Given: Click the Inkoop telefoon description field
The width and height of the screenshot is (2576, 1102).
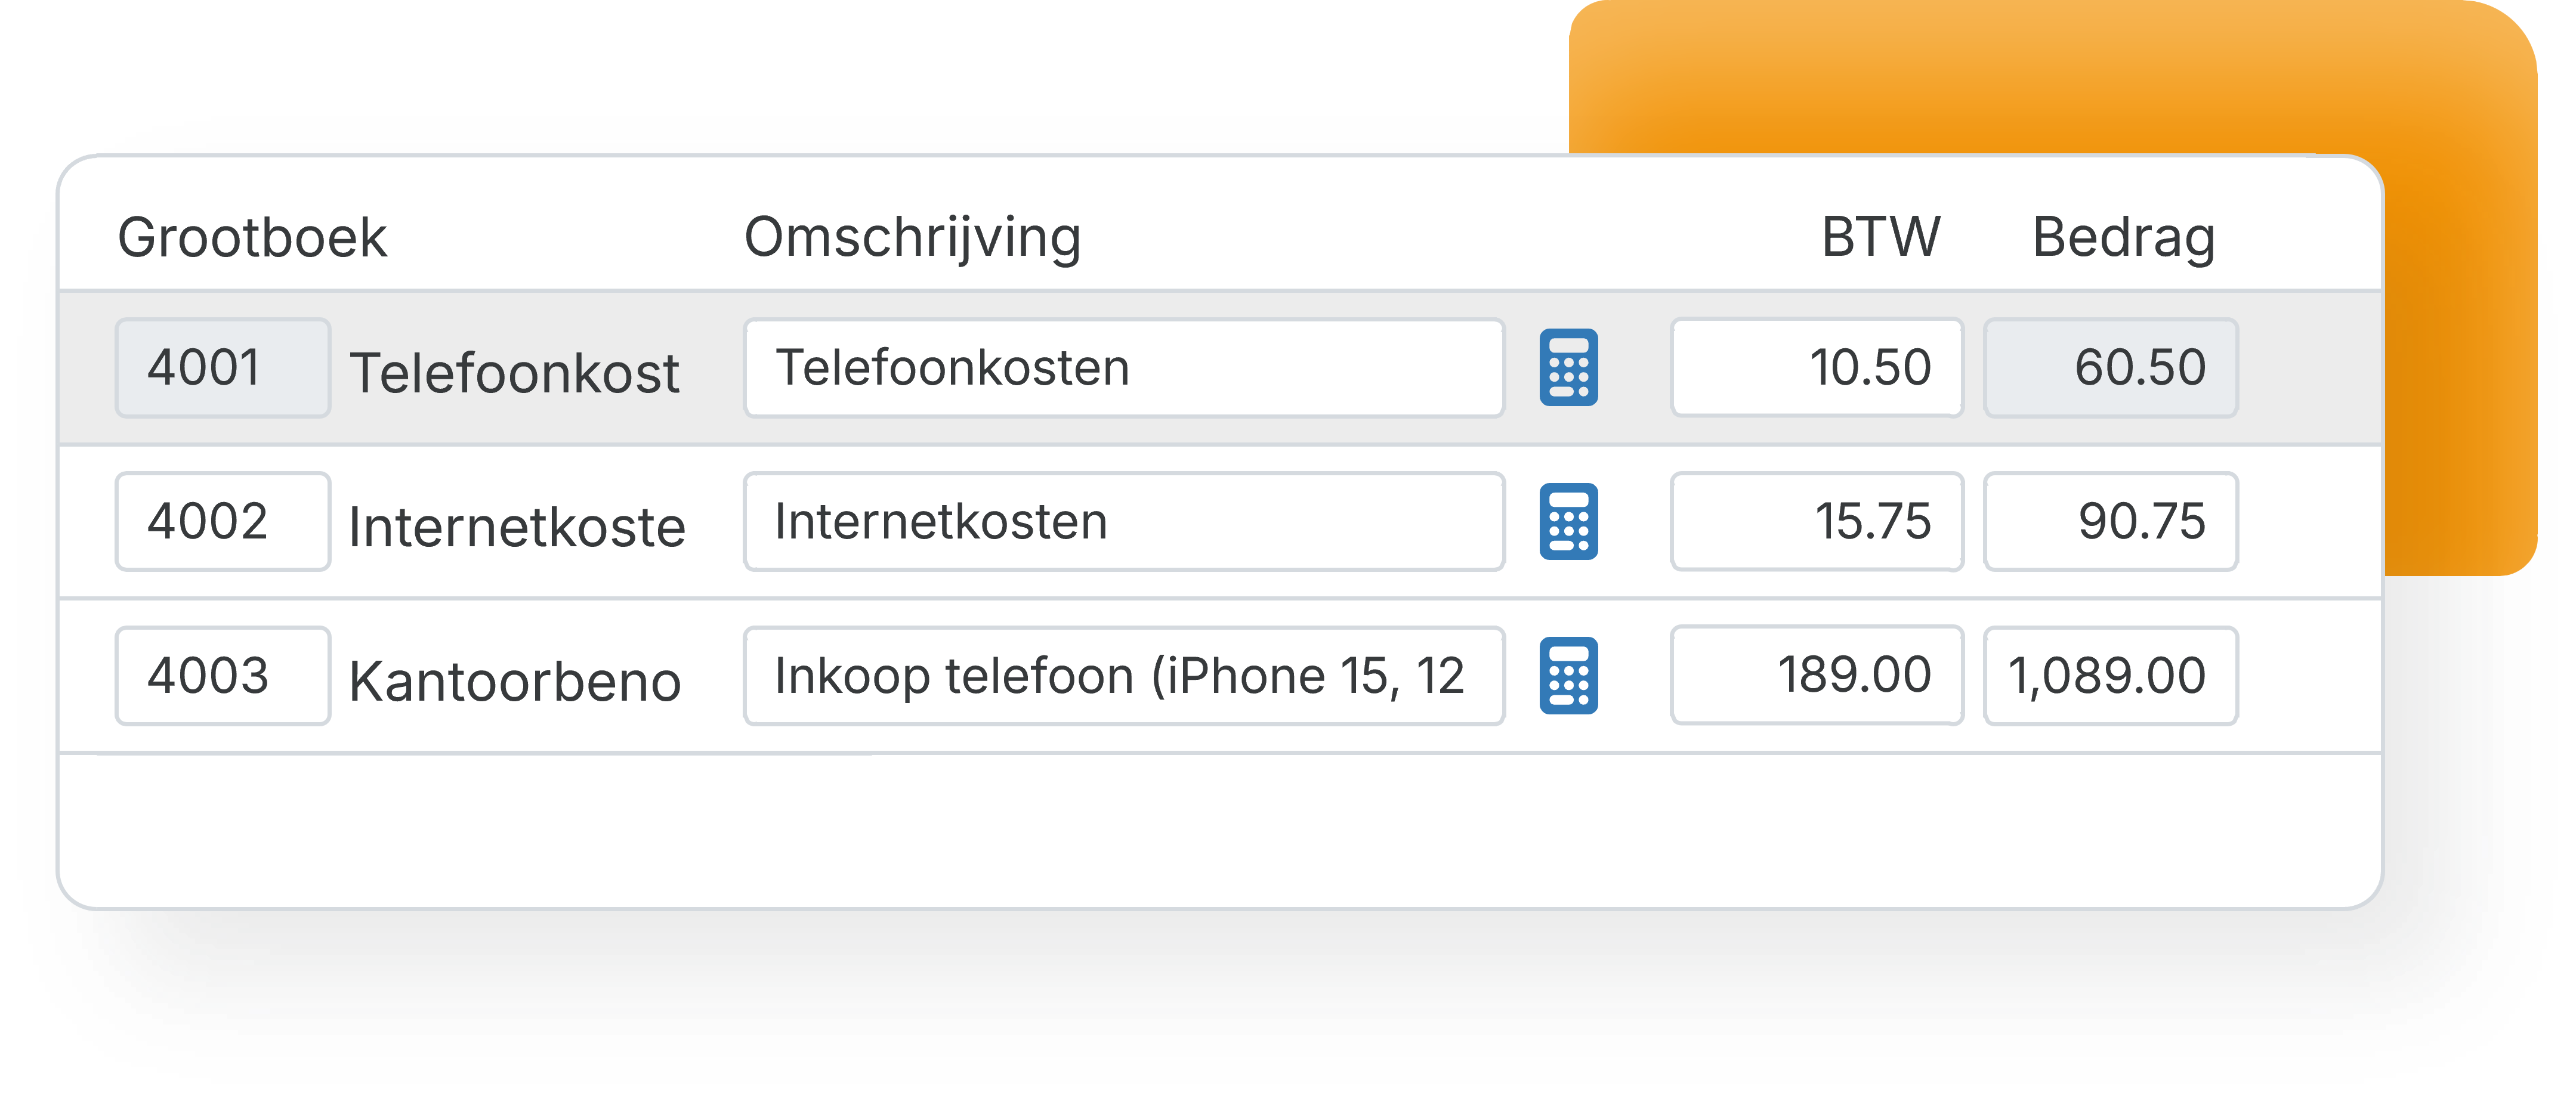Looking at the screenshot, I should click(1123, 675).
